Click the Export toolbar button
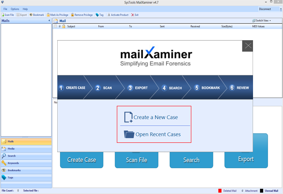Viewport: 283px width, 194px height. (22, 15)
